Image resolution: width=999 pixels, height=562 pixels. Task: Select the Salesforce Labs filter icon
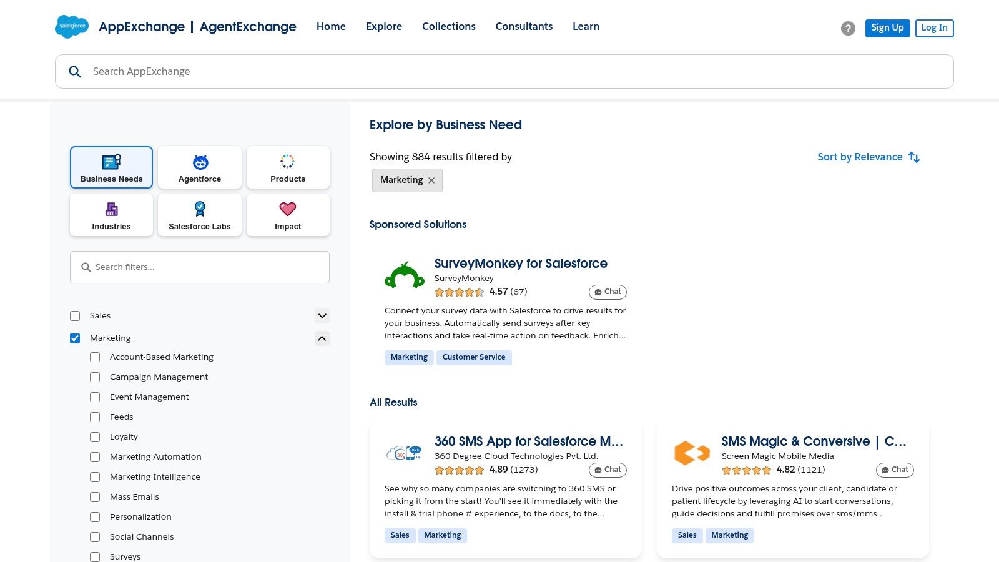199,209
